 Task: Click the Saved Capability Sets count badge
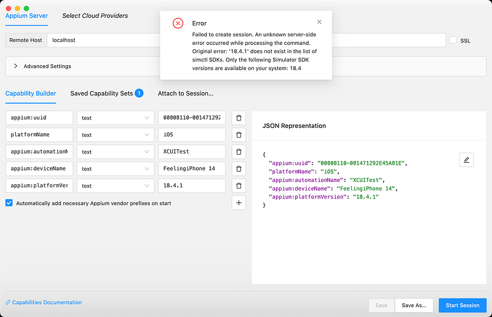[139, 93]
